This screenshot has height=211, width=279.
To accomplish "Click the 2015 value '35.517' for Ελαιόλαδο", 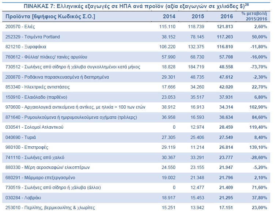I will [197, 97].
